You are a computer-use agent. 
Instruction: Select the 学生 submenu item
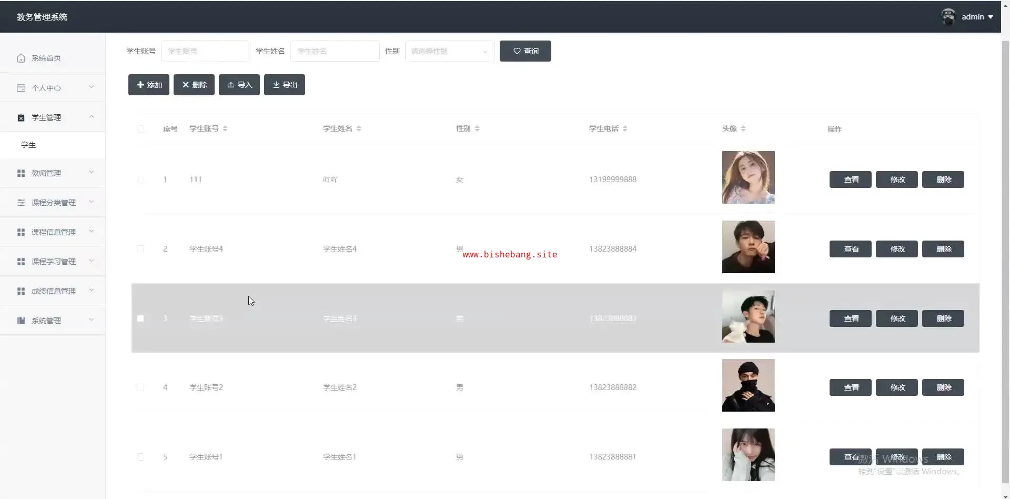click(53, 145)
